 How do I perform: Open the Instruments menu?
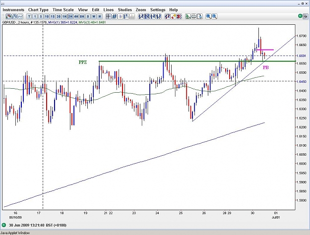[13, 10]
